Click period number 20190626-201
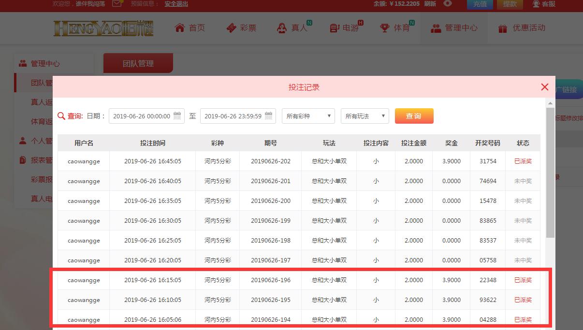The width and height of the screenshot is (583, 330). pyautogui.click(x=271, y=181)
